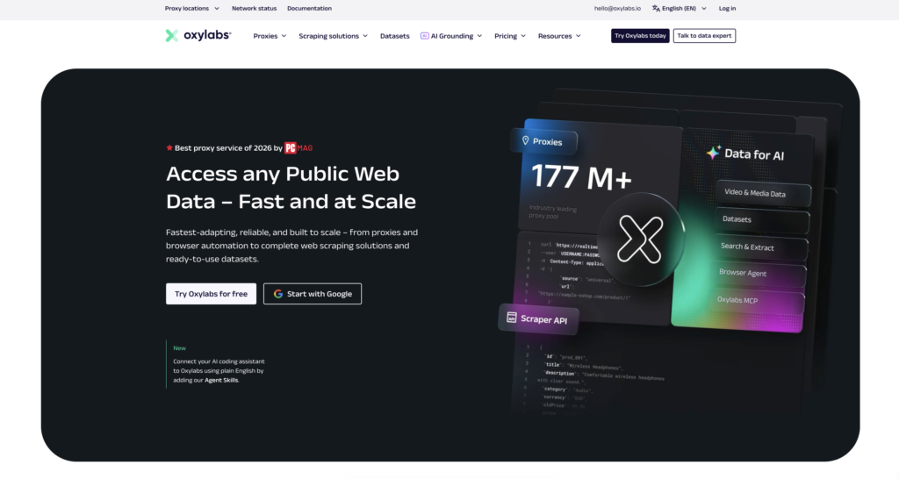Click the Industry leading proxy pool caption
899x479 pixels.
[x=553, y=212]
